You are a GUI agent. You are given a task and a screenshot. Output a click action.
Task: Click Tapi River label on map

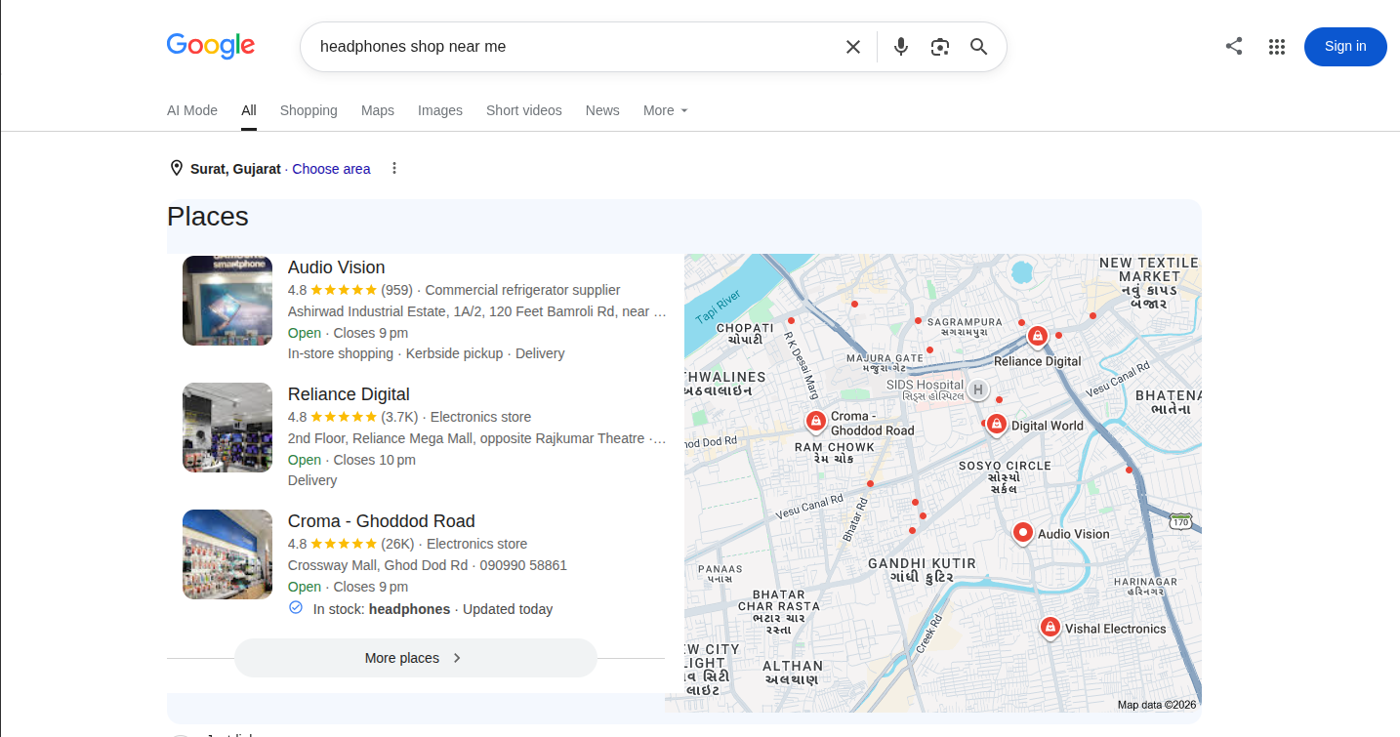[720, 307]
